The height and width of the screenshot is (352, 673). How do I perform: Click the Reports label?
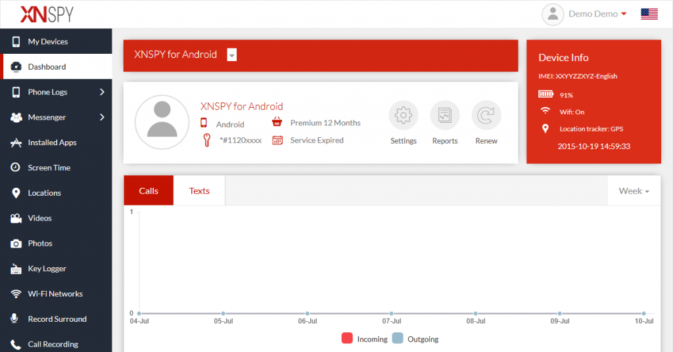coord(445,141)
